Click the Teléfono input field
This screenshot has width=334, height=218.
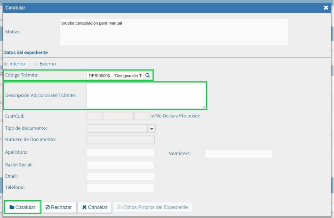point(121,188)
